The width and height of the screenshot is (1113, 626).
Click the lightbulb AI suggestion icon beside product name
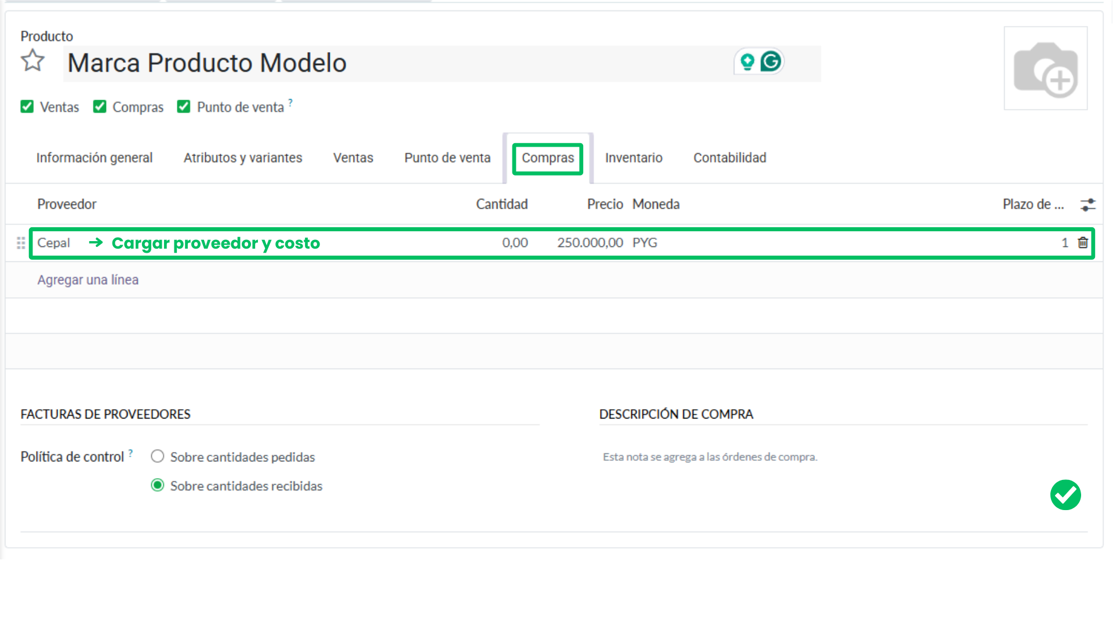(748, 60)
